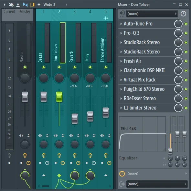Image resolution: width=191 pixels, height=191 pixels.
Task: Click the Master volume fader
Action: [25, 97]
